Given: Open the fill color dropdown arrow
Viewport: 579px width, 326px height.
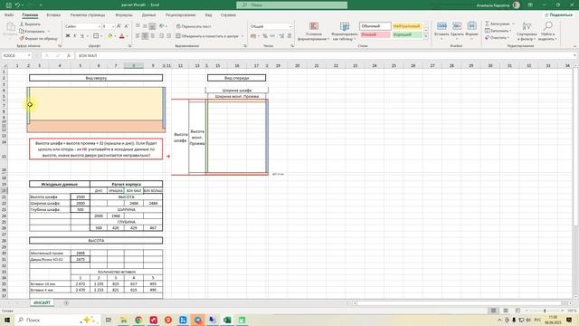Looking at the screenshot, I should [x=115, y=36].
